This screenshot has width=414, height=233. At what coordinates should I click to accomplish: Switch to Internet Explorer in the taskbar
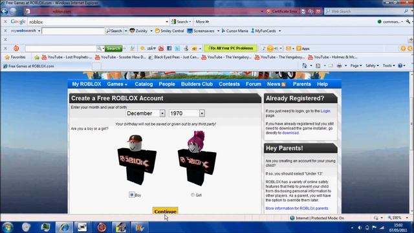[64, 227]
